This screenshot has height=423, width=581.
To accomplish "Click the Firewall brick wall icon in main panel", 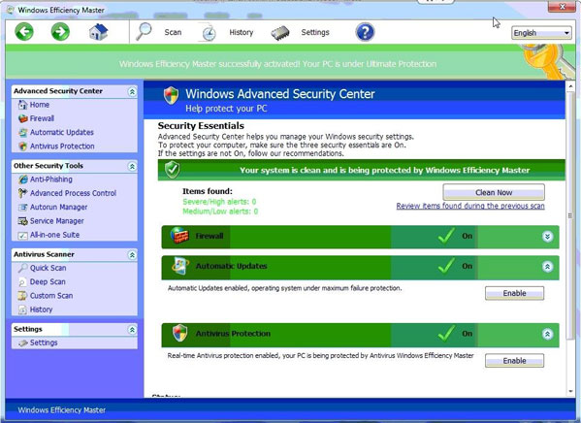I will [x=179, y=236].
